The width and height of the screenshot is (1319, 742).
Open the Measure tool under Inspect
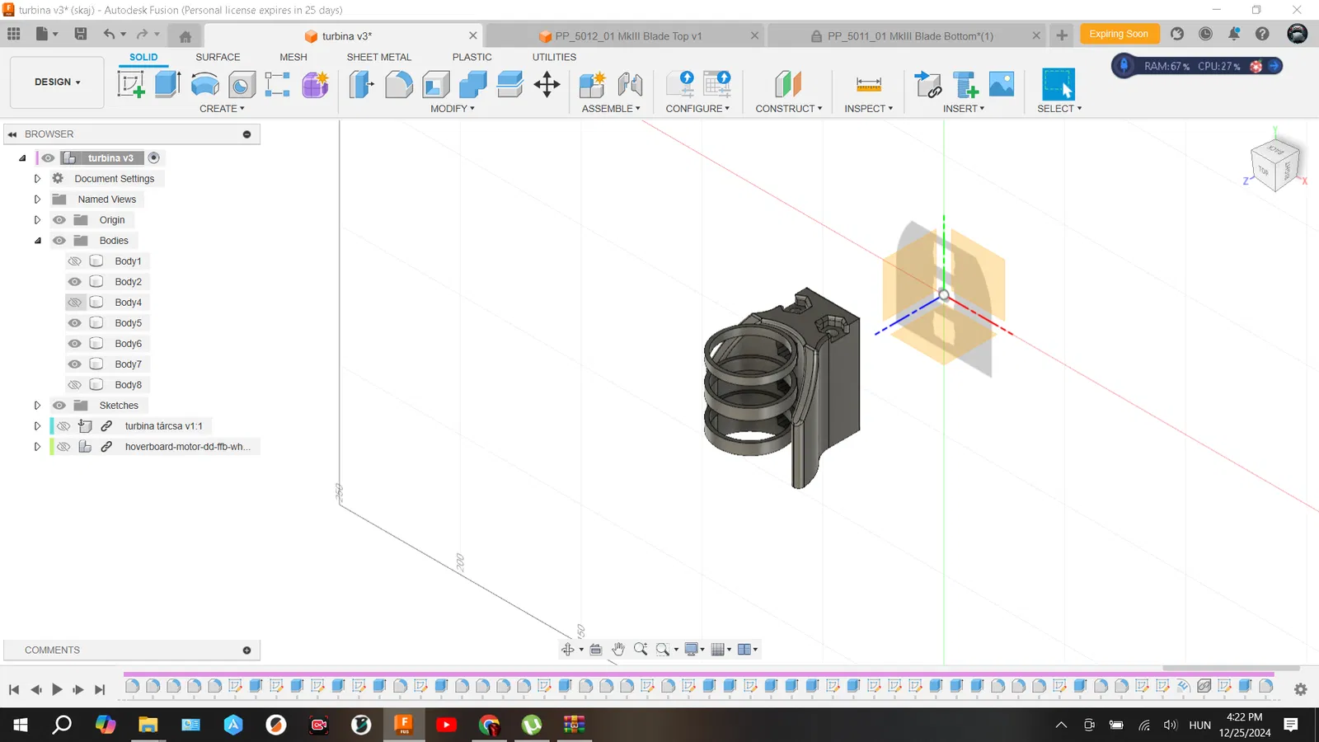(868, 84)
